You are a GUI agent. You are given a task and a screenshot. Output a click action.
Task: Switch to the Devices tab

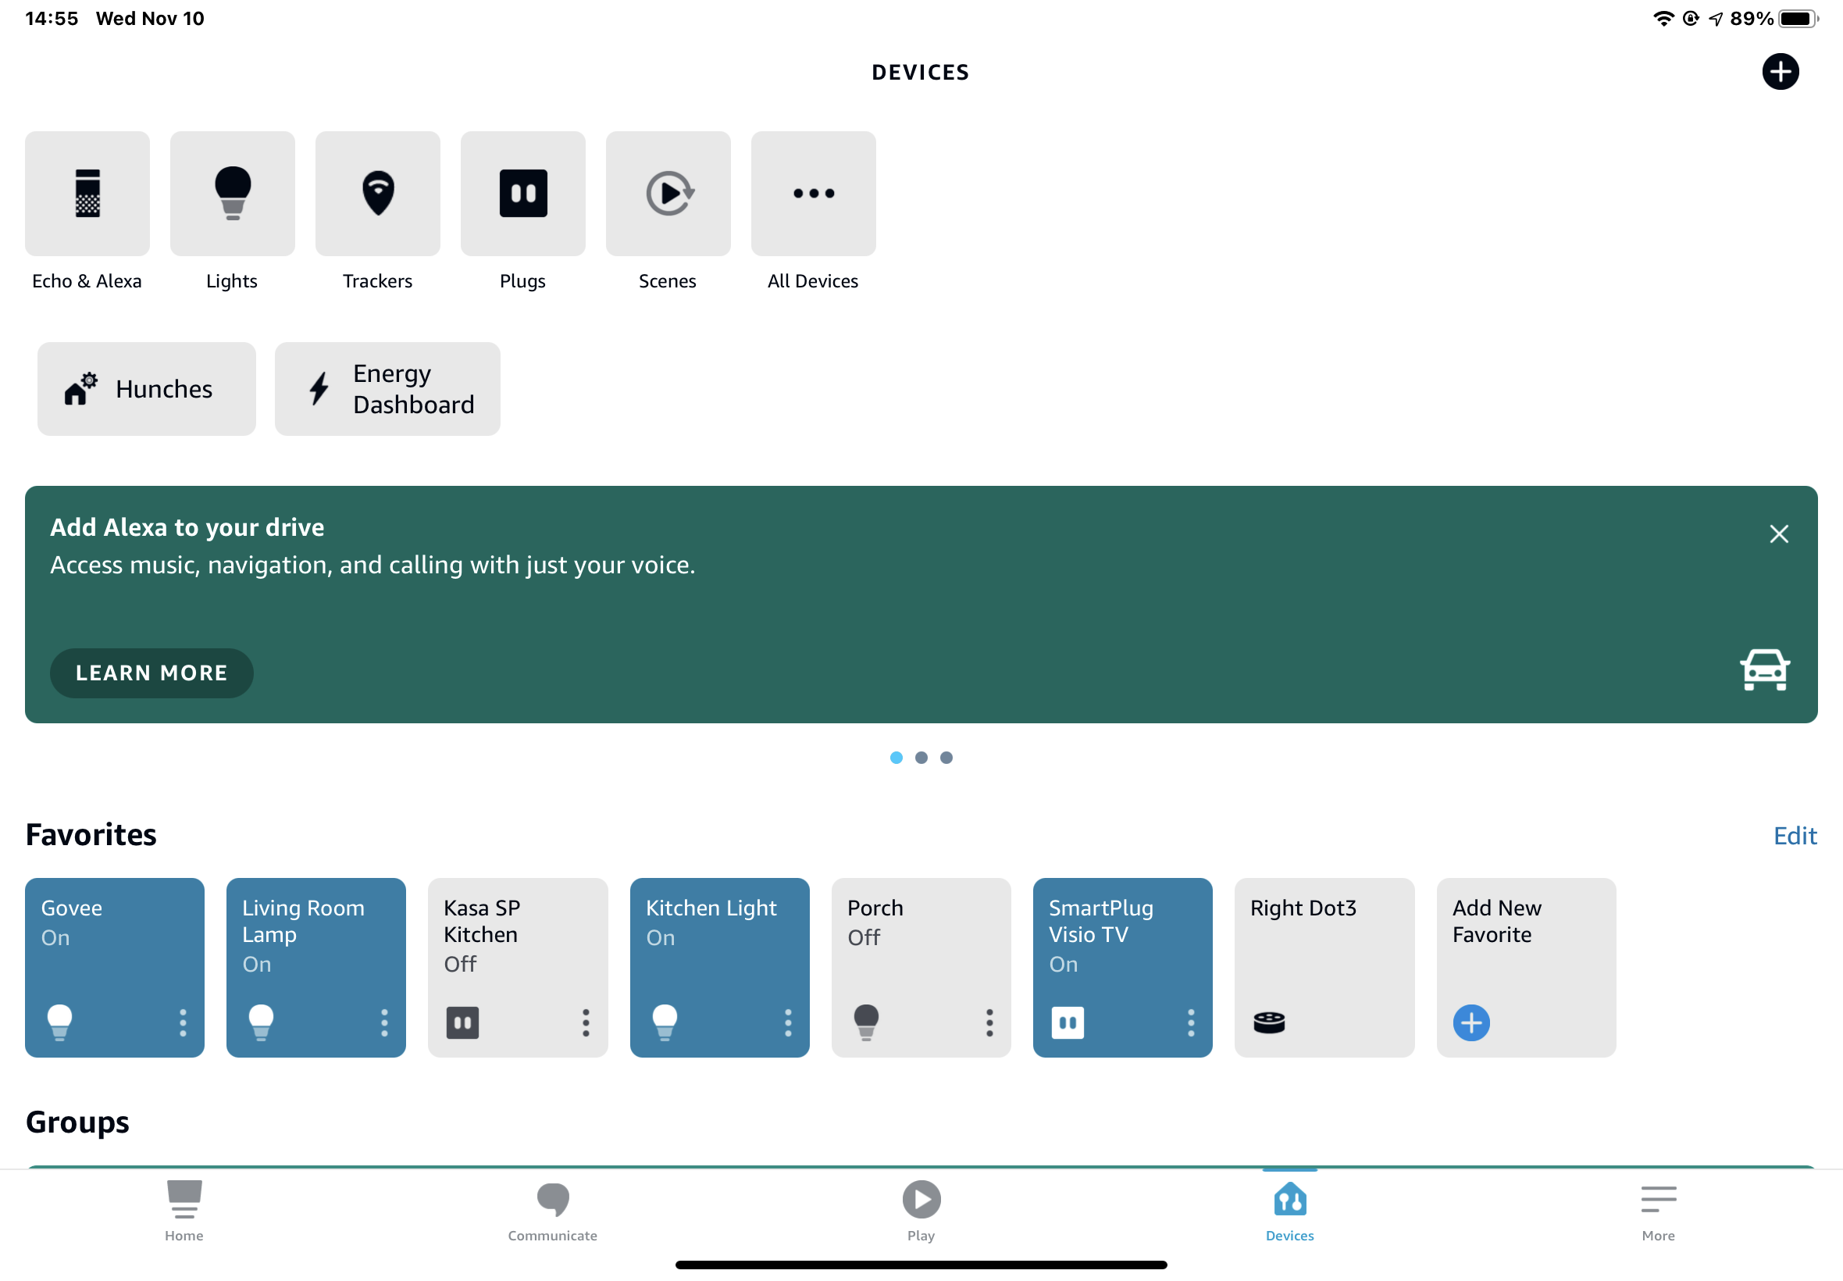(1289, 1211)
